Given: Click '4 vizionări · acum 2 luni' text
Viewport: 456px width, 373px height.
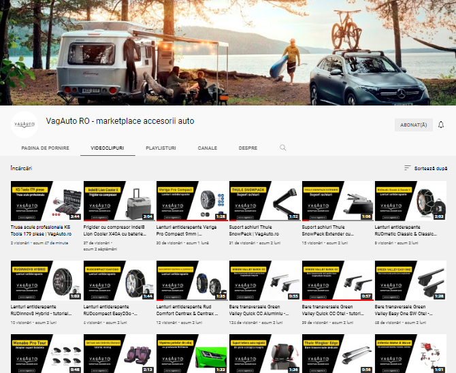Looking at the screenshot, I should coord(106,323).
